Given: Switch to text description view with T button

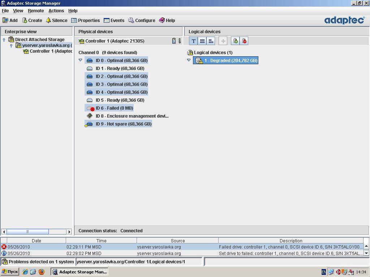Looking at the screenshot, I should tap(194, 41).
